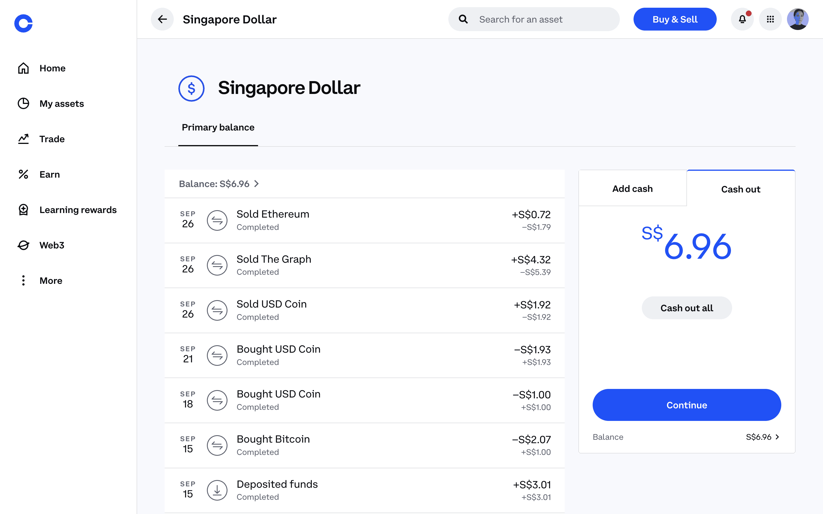
Task: Open My assets pie-chart icon
Action: [x=23, y=104]
